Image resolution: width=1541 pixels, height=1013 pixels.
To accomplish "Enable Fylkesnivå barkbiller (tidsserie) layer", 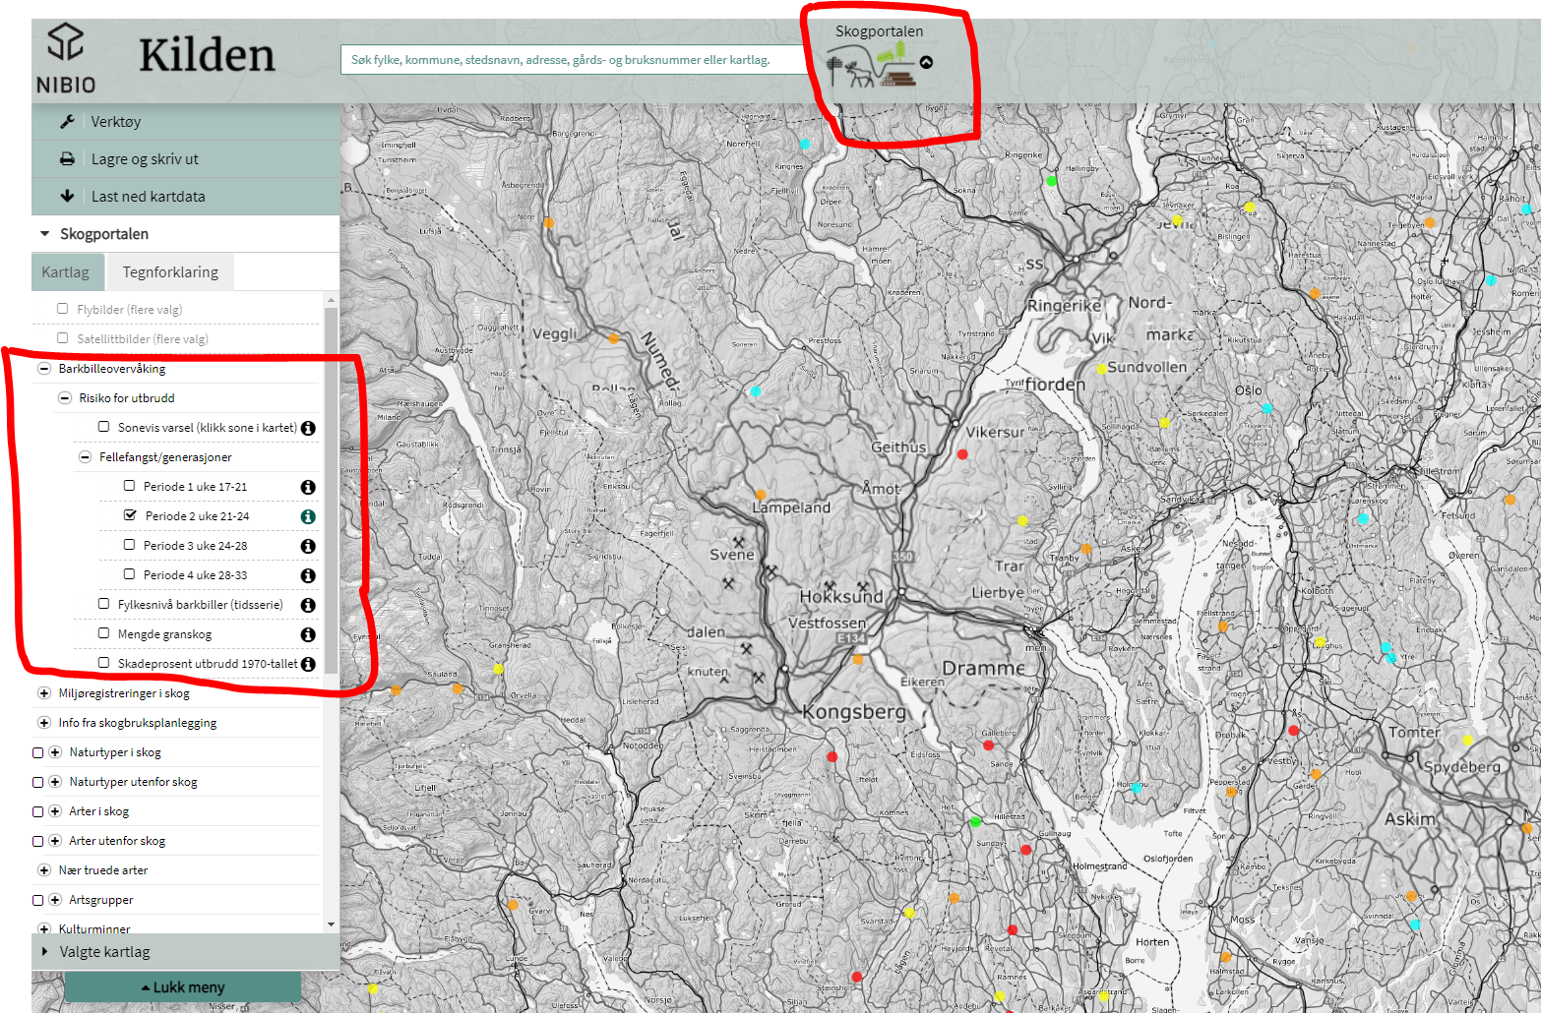I will click(x=104, y=604).
